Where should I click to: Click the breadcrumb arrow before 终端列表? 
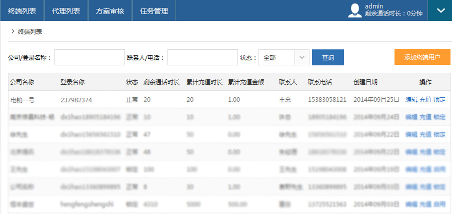tap(12, 31)
